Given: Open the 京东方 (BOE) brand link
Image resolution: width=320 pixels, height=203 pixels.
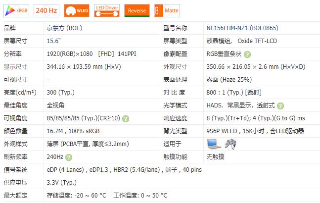Looking at the screenshot, I should click(64, 28).
